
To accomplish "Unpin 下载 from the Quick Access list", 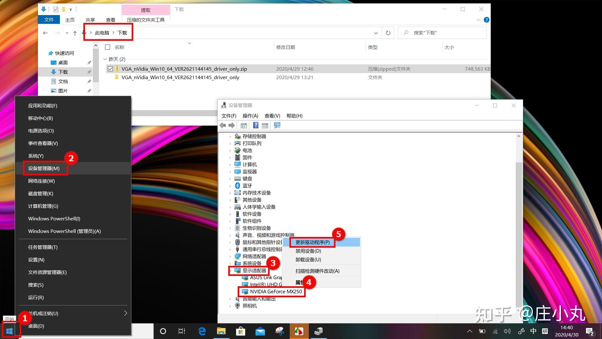I will (89, 72).
